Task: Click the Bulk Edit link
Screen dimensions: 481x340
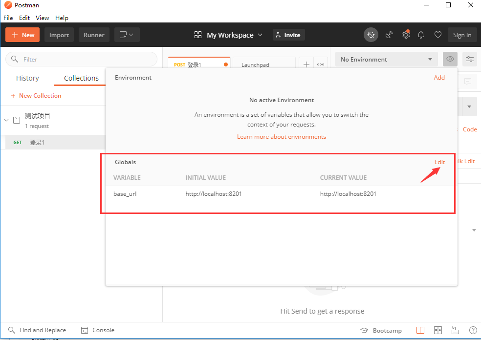Action: pos(466,161)
